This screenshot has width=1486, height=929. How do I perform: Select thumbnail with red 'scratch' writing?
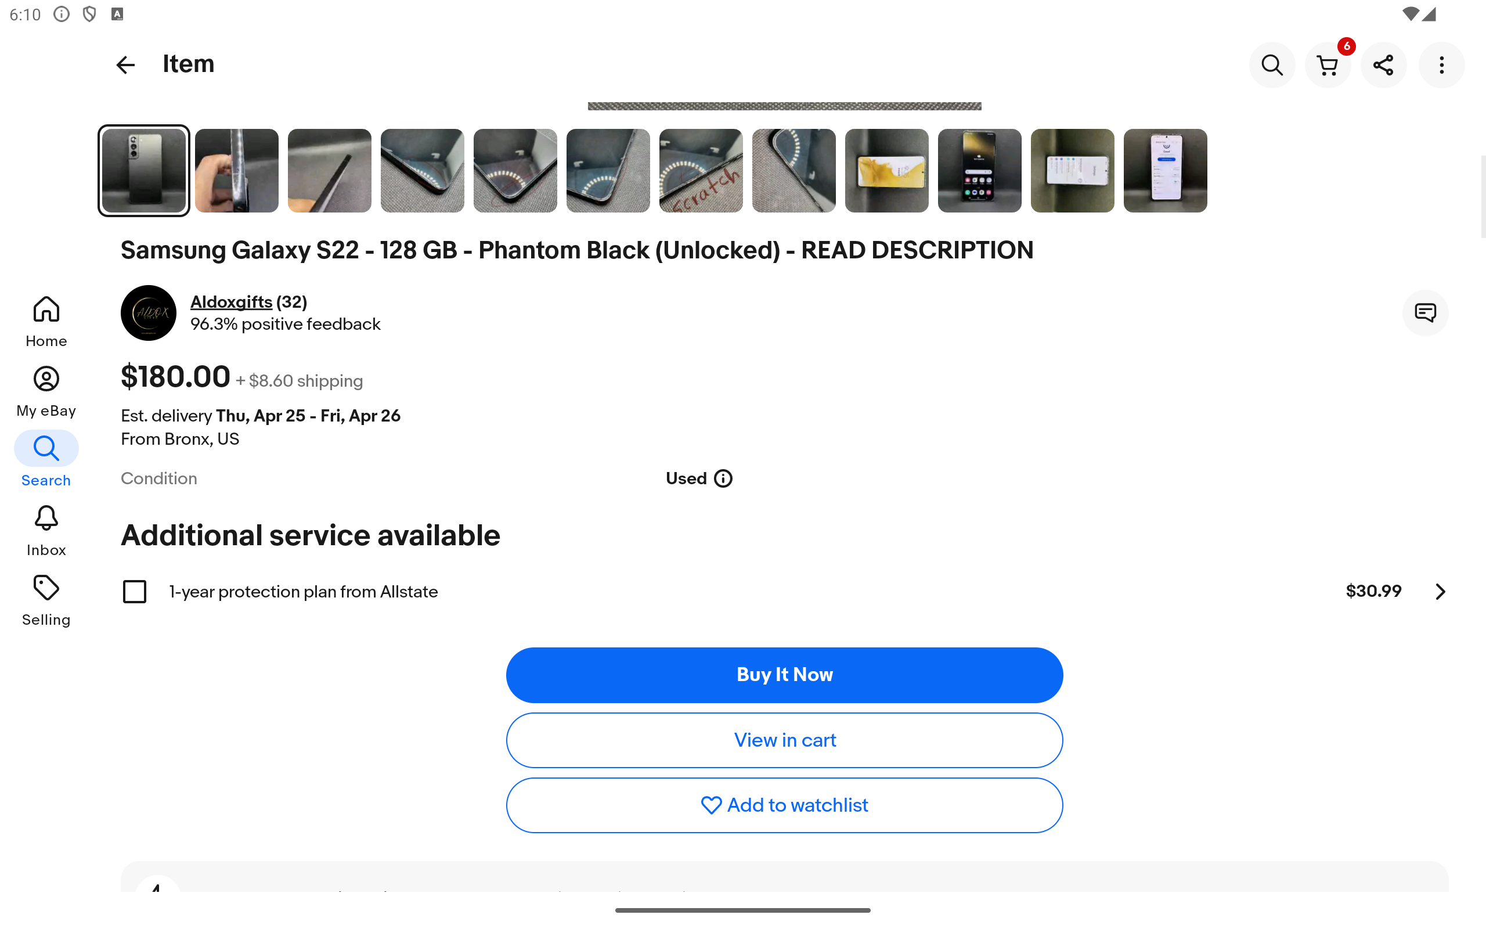click(x=701, y=171)
